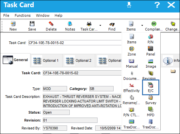Open the Zone option

(x=132, y=51)
